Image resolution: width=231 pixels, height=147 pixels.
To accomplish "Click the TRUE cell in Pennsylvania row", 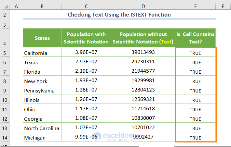I will [195, 91].
